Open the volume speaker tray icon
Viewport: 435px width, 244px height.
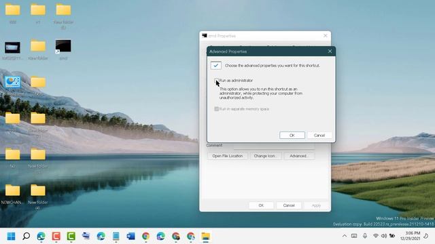tap(384, 236)
